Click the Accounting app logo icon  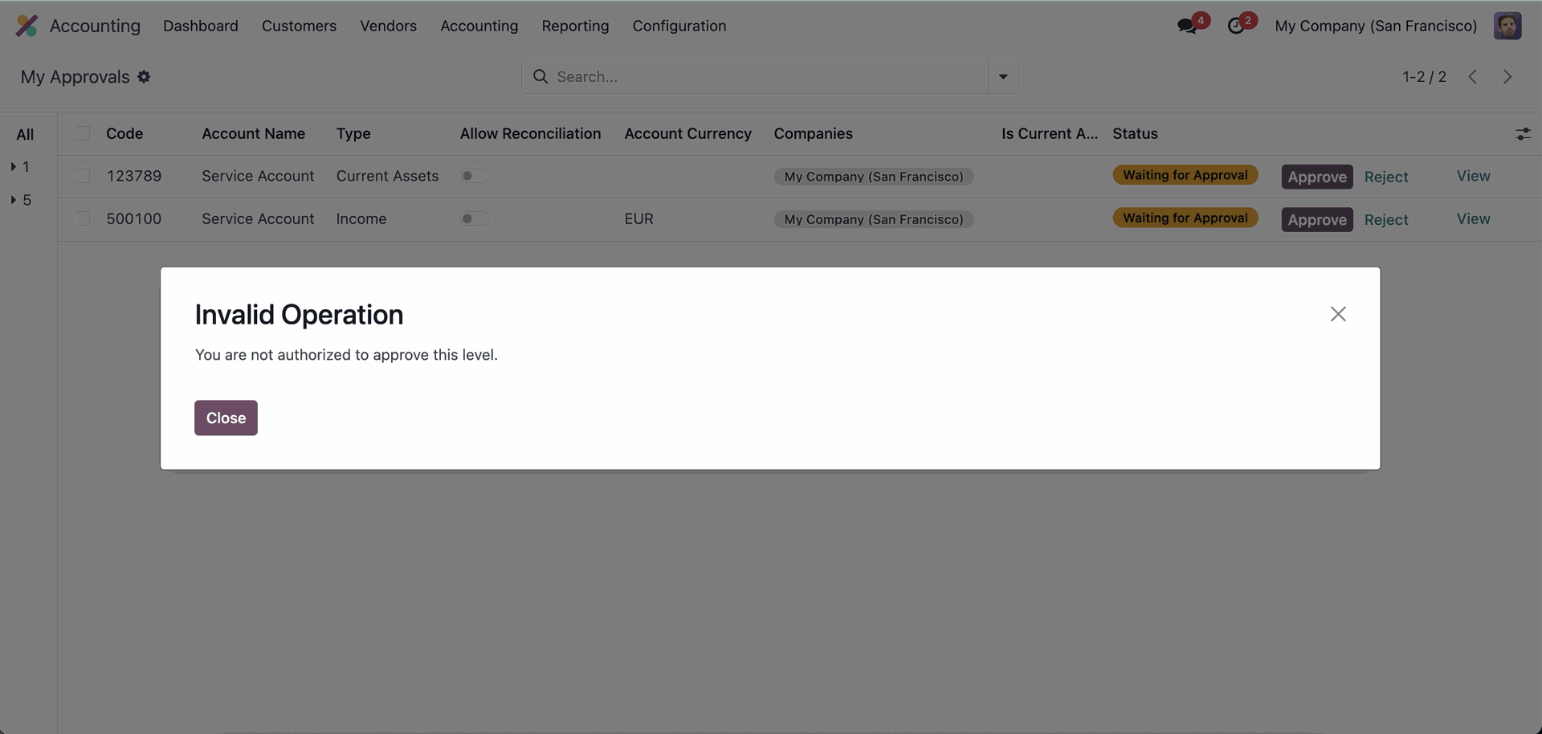(27, 26)
